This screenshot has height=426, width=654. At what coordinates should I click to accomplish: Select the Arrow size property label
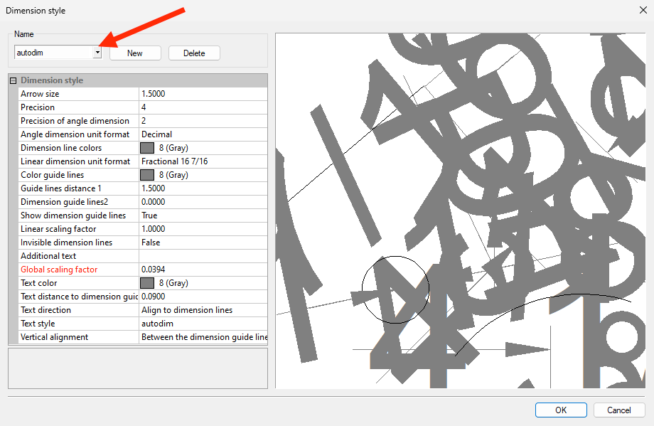40,93
